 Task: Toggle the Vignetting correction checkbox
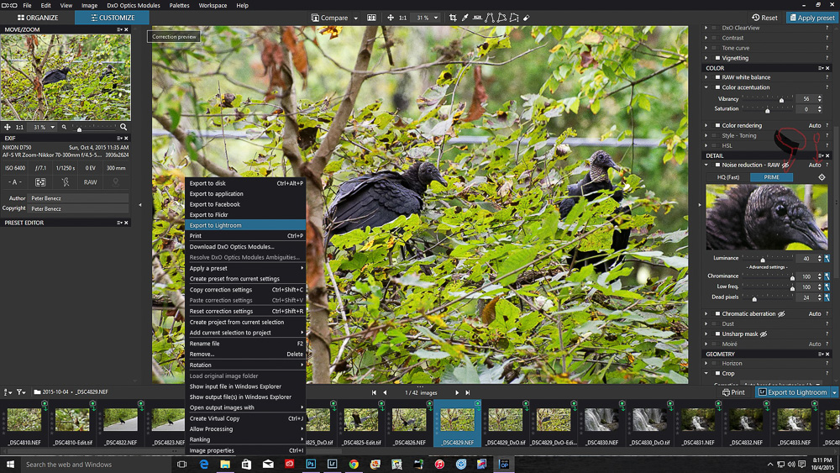click(717, 58)
